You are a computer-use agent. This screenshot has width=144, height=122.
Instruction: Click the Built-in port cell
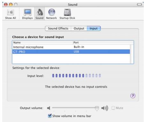tap(79, 47)
